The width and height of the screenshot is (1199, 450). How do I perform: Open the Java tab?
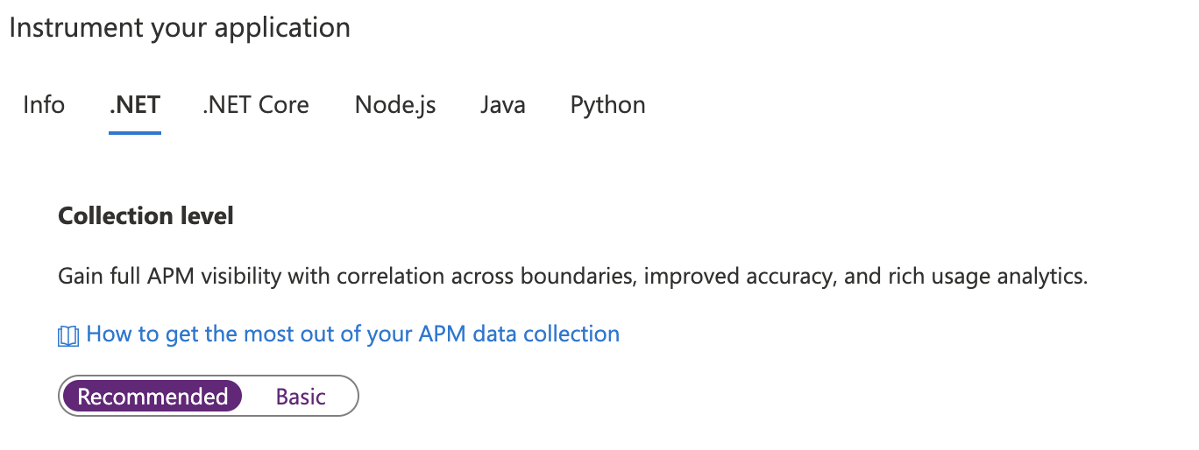tap(503, 105)
